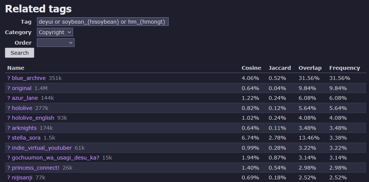The height and width of the screenshot is (182, 369).
Task: Click the Order field label
Action: coord(23,43)
